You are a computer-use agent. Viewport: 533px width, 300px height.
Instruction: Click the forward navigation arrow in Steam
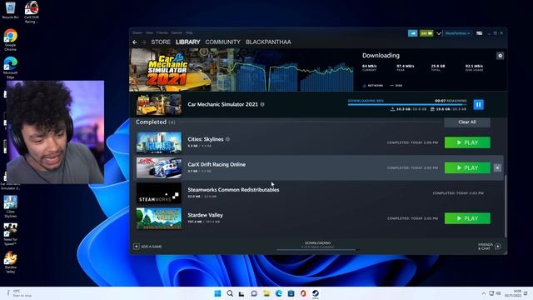pyautogui.click(x=143, y=42)
